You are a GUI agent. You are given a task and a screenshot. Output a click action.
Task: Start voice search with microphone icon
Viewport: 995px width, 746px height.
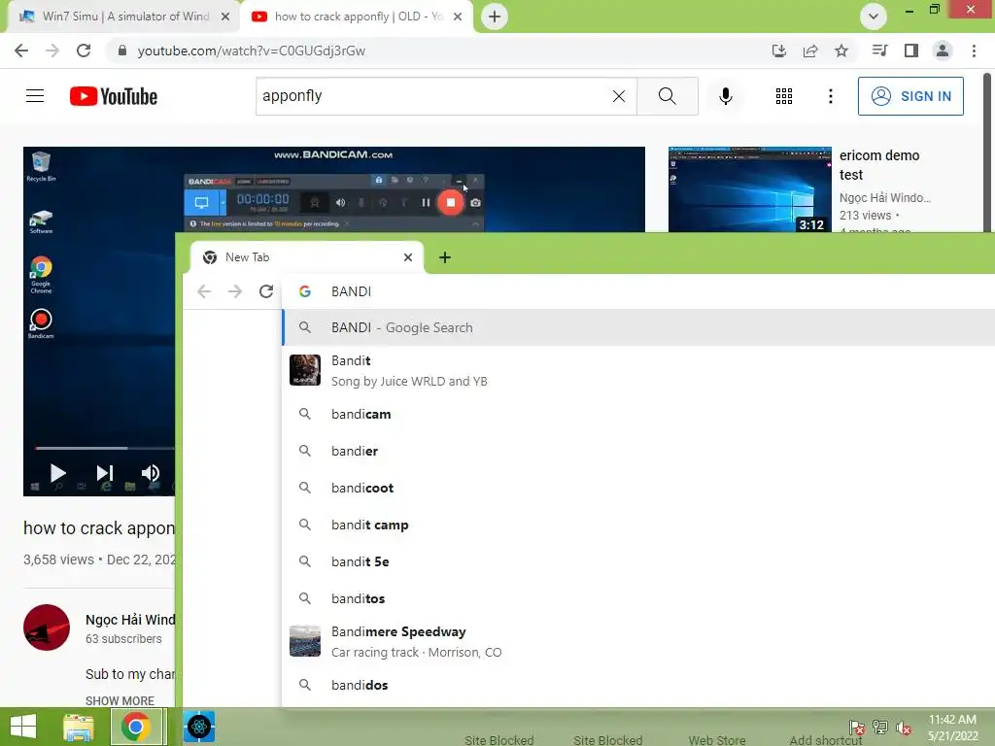725,96
